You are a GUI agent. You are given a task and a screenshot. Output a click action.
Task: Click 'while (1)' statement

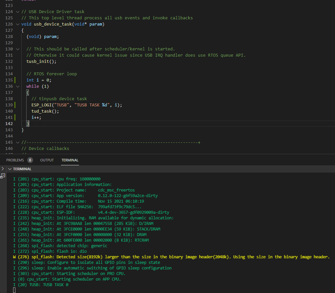pos(38,86)
